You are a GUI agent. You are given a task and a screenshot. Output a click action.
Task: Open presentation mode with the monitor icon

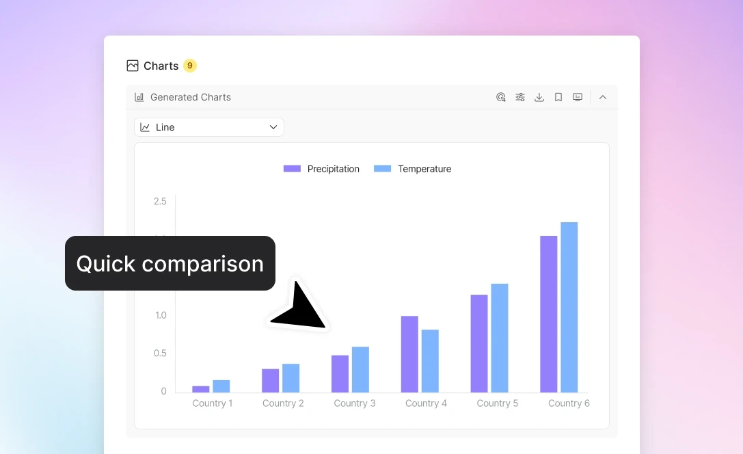[577, 97]
